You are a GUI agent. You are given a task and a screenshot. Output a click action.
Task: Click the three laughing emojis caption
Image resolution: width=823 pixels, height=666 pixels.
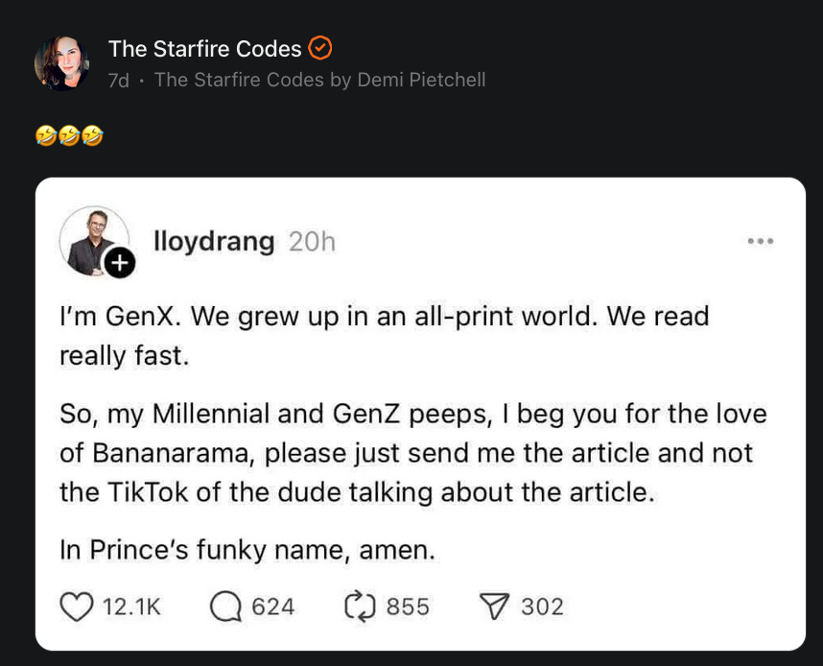click(x=69, y=136)
